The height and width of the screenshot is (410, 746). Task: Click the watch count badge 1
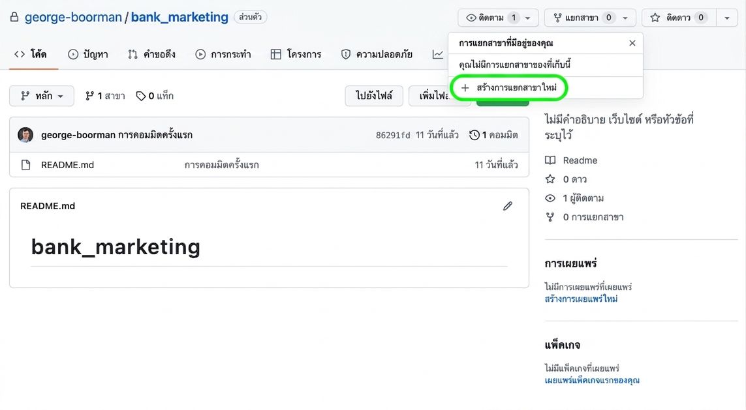coord(514,18)
